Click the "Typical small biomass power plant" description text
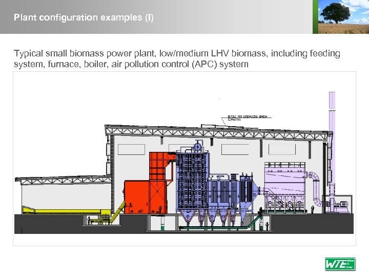The image size is (369, 277). (x=177, y=58)
